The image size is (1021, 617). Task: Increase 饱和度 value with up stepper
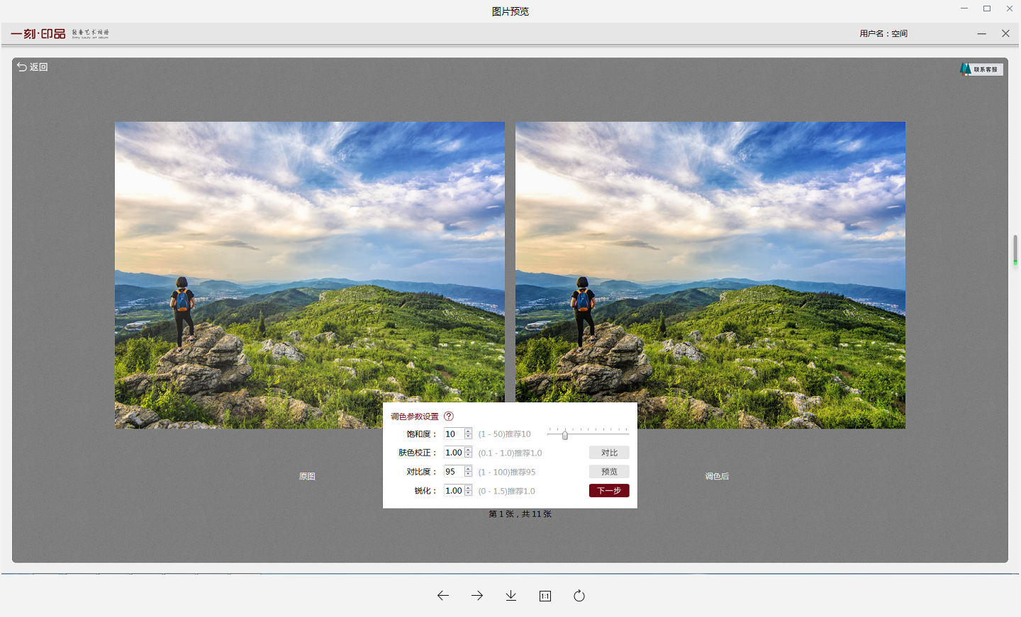pos(468,431)
